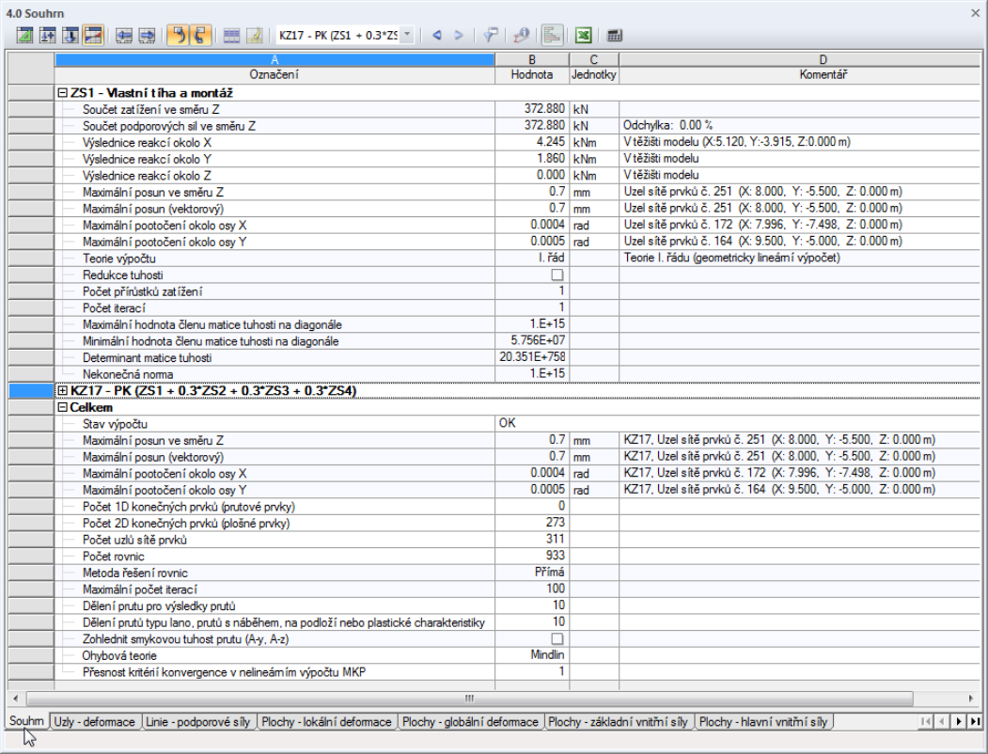Select the Počet rovnic row label
This screenshot has height=754, width=988.
(x=114, y=557)
